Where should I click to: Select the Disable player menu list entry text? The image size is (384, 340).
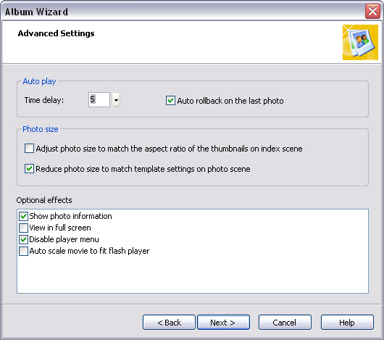pyautogui.click(x=64, y=239)
